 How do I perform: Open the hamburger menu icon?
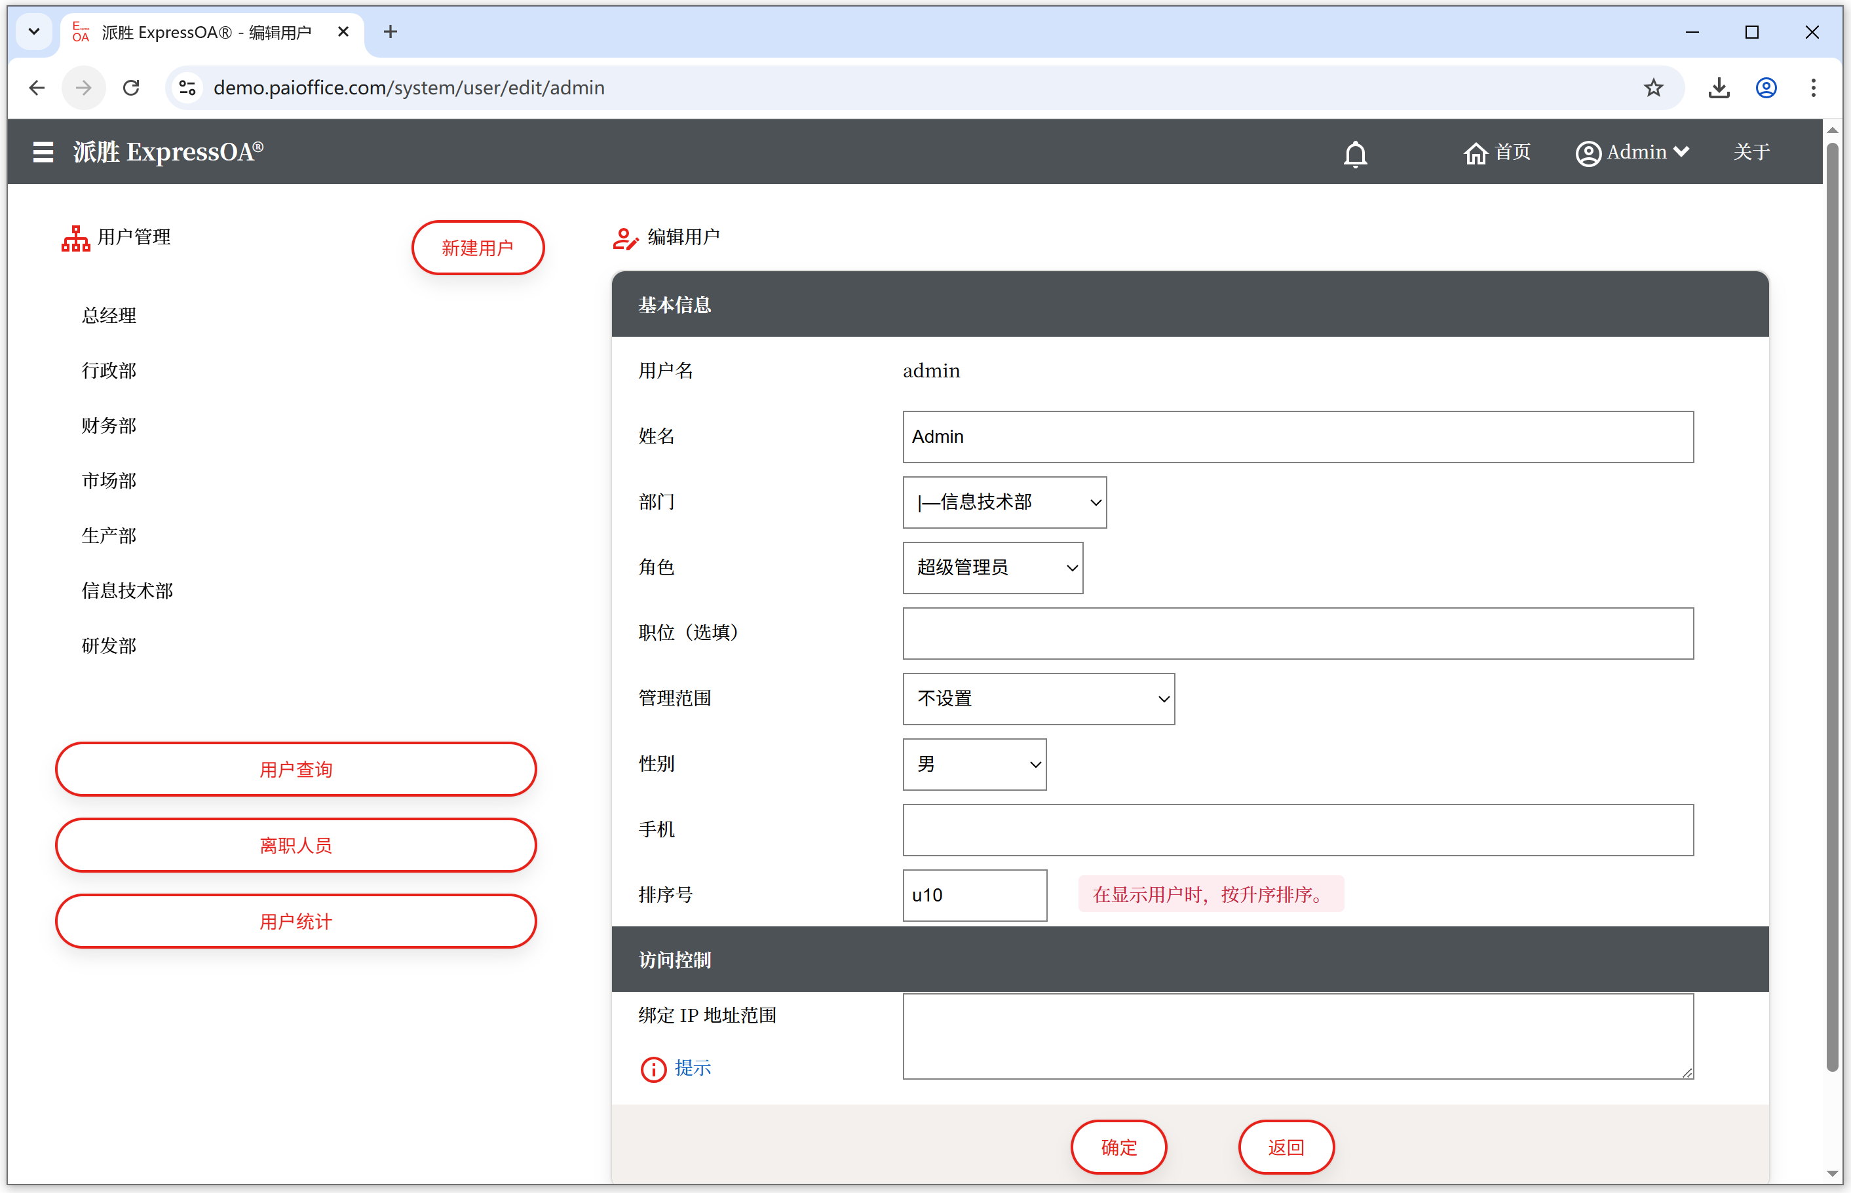pos(43,152)
